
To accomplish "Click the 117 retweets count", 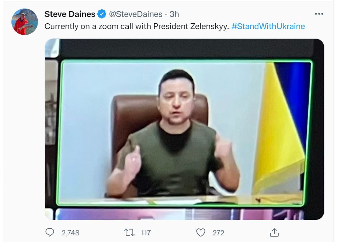I will [146, 232].
